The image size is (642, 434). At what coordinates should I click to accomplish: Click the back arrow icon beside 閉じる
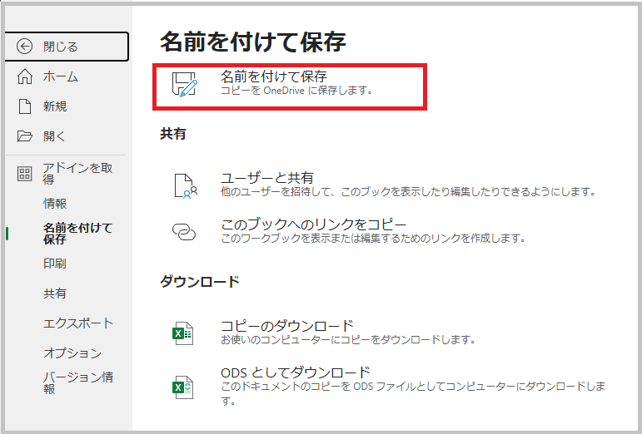25,47
